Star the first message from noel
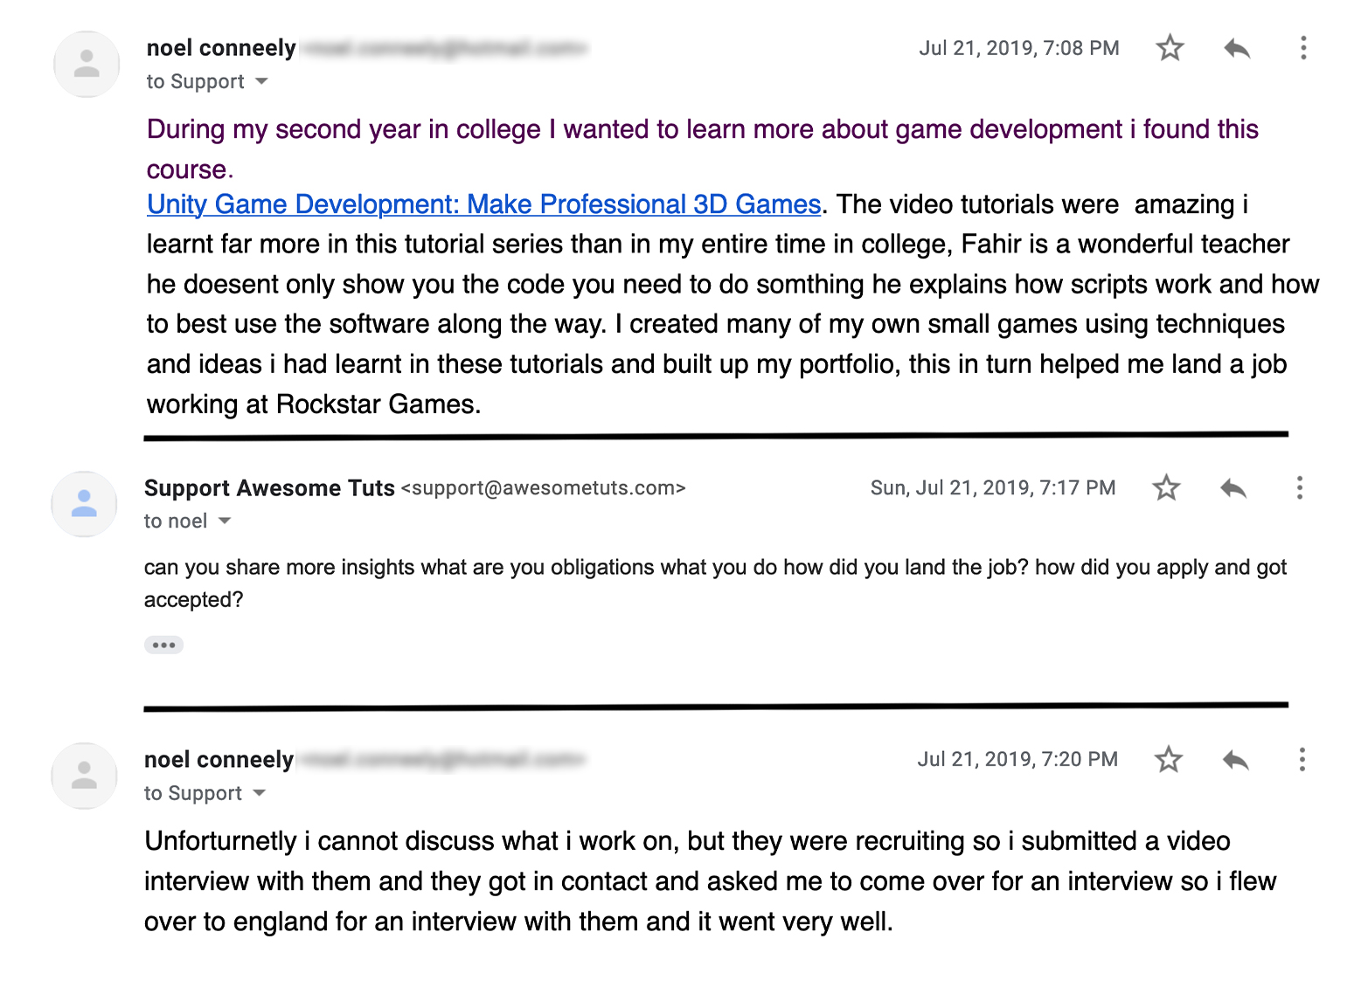1361x994 pixels. point(1170,48)
